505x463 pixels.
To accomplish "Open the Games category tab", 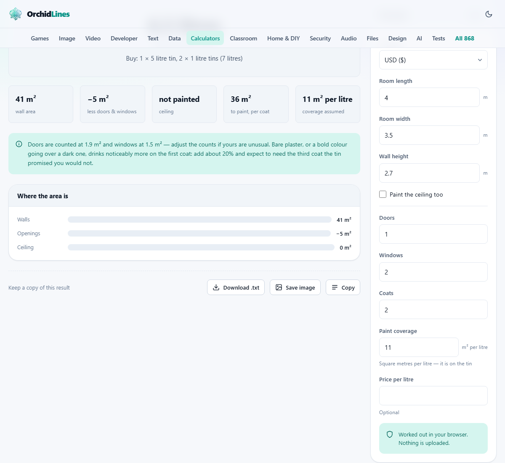I will pyautogui.click(x=40, y=38).
